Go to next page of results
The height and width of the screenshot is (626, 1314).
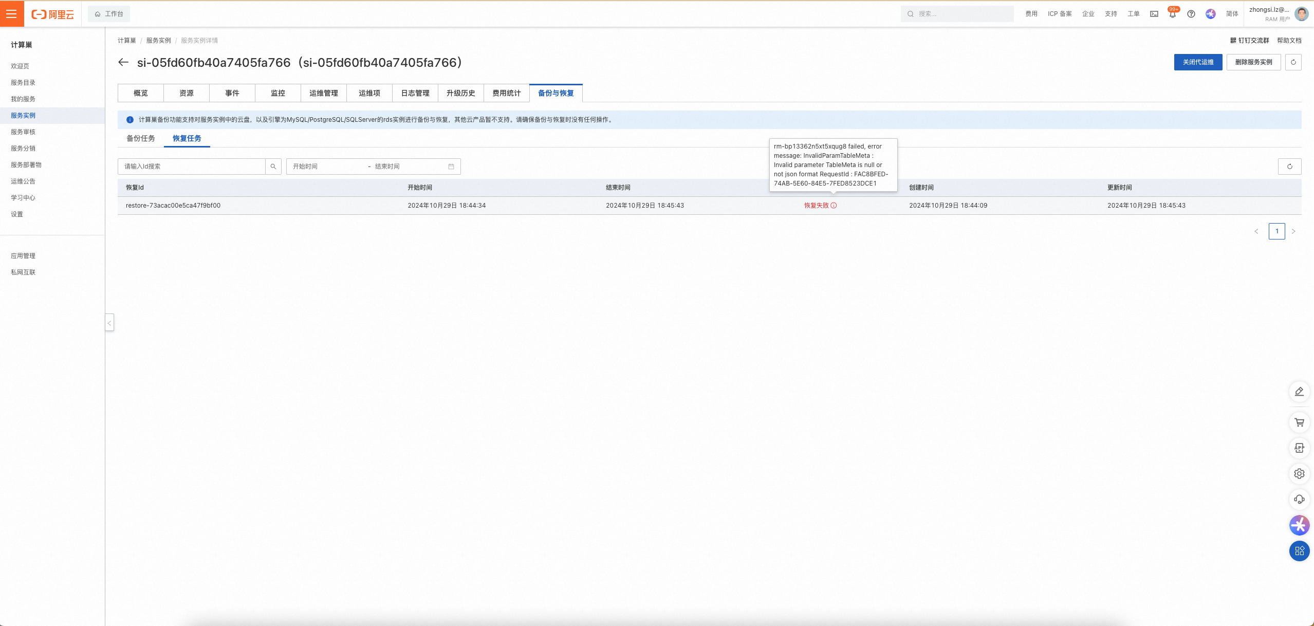point(1293,231)
